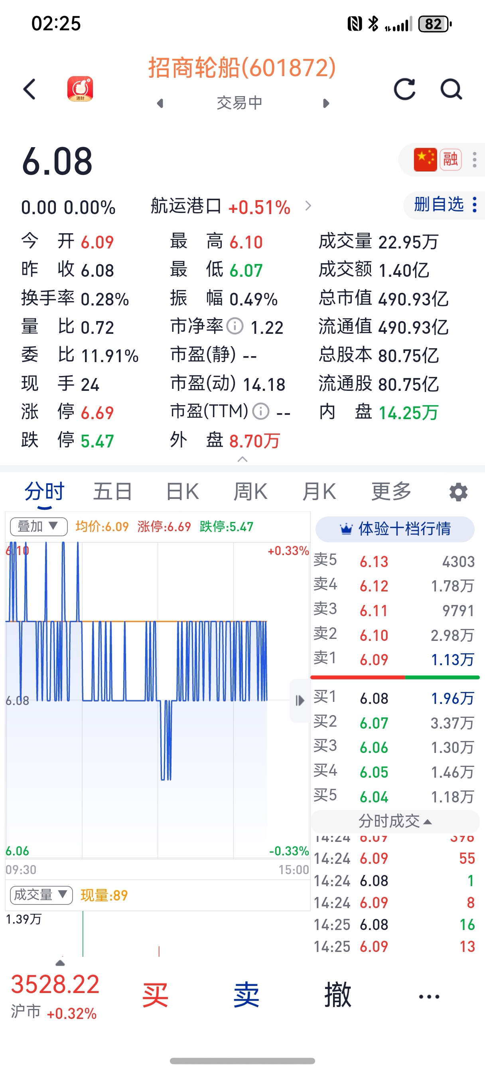The image size is (485, 1072).
Task: Expand 航运港口 sector with right chevron
Action: [x=308, y=206]
